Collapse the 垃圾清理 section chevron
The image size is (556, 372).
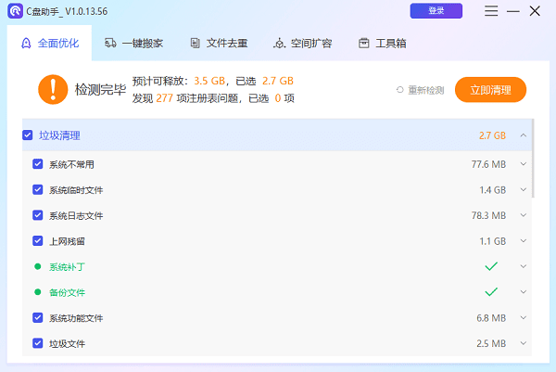tap(524, 135)
